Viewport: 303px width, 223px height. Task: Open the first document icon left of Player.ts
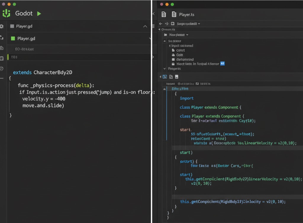pos(164,14)
